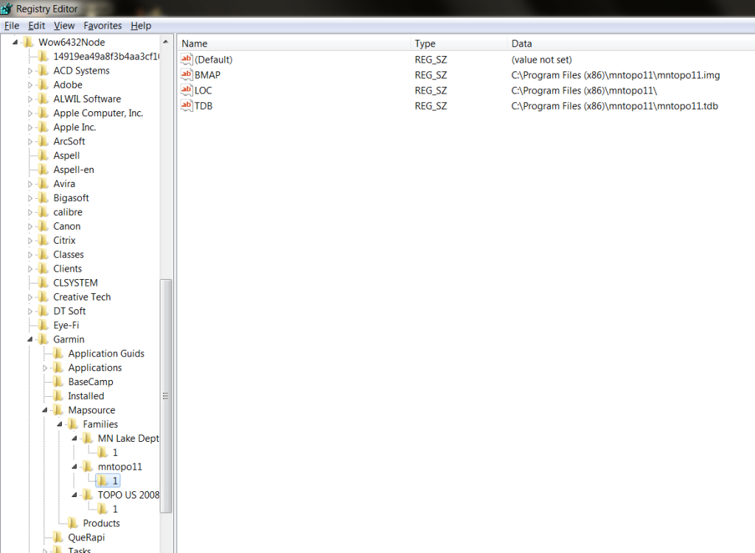Click the CLSYSTEM folder icon
The width and height of the screenshot is (755, 553).
(44, 283)
